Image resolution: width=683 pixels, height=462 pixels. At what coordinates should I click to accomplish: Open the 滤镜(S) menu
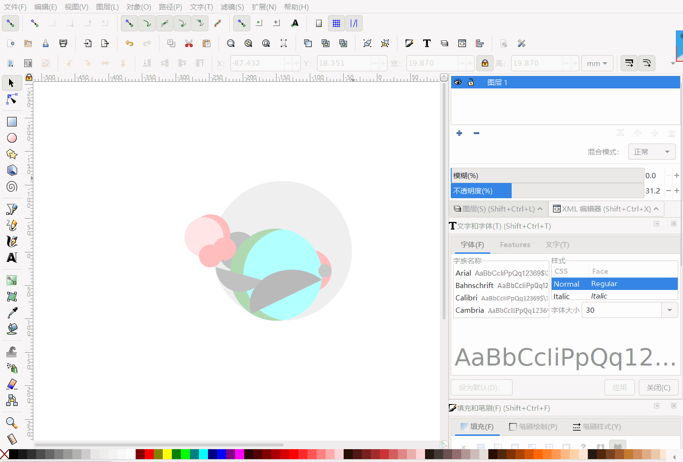pos(232,7)
